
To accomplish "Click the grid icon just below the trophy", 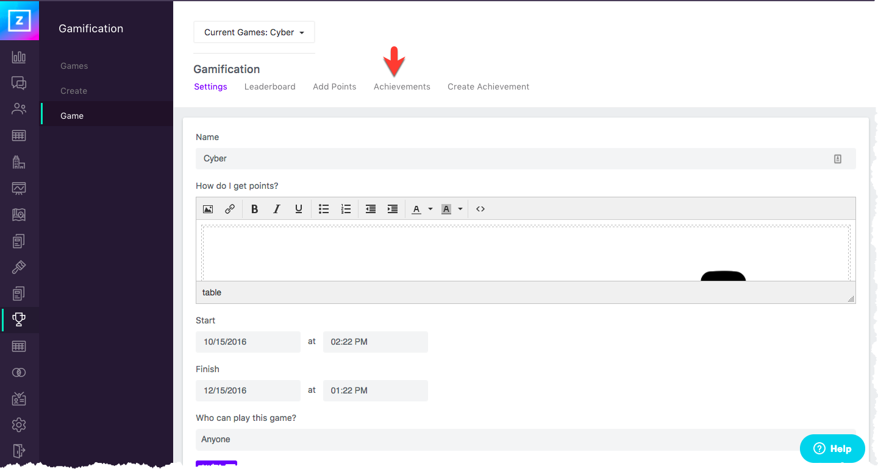I will pos(19,346).
